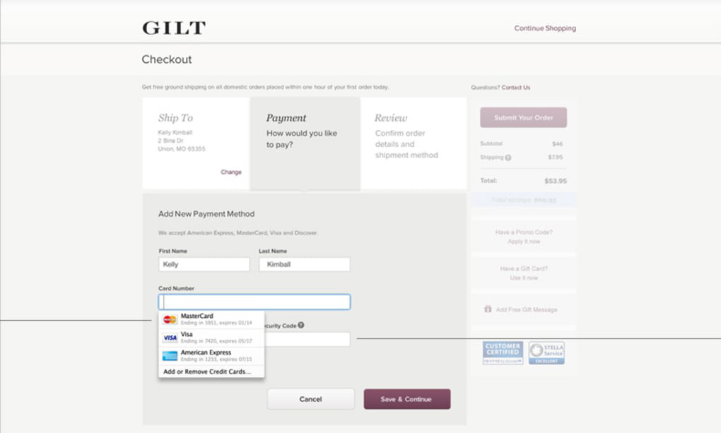The width and height of the screenshot is (721, 433).
Task: Choose MasterCard ending in 5951
Action: [x=211, y=319]
